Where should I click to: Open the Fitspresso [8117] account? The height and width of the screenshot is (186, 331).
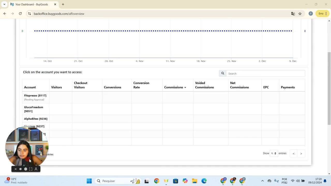[35, 95]
